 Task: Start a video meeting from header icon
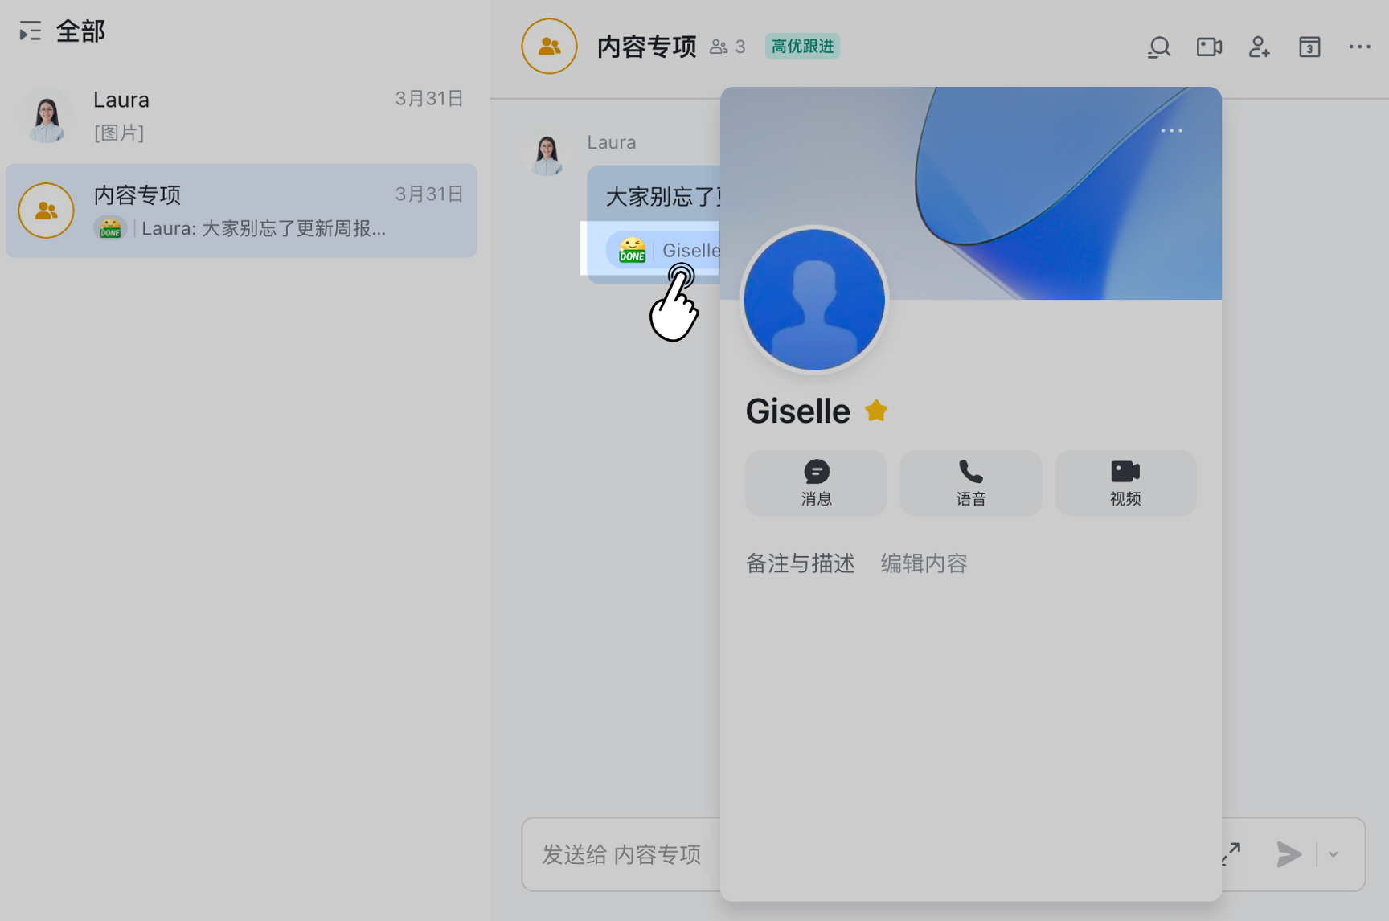point(1209,47)
